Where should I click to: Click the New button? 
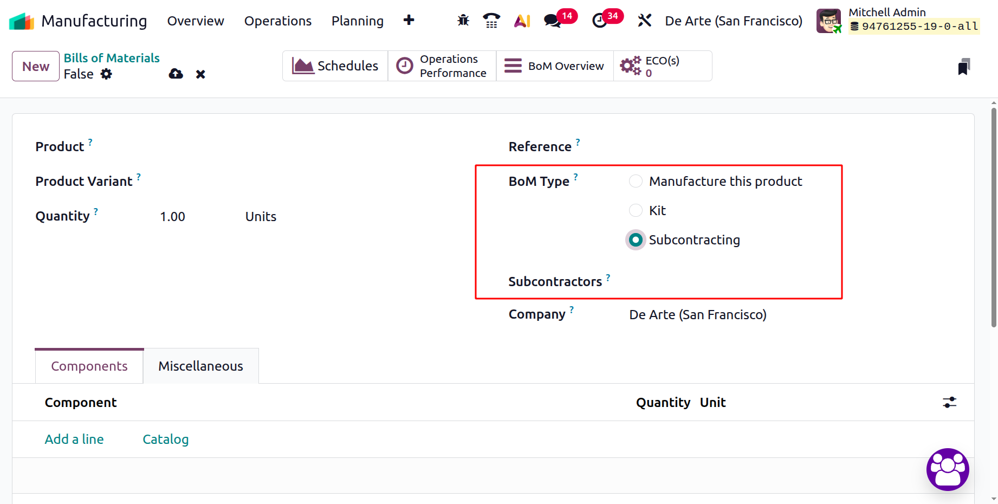point(36,66)
